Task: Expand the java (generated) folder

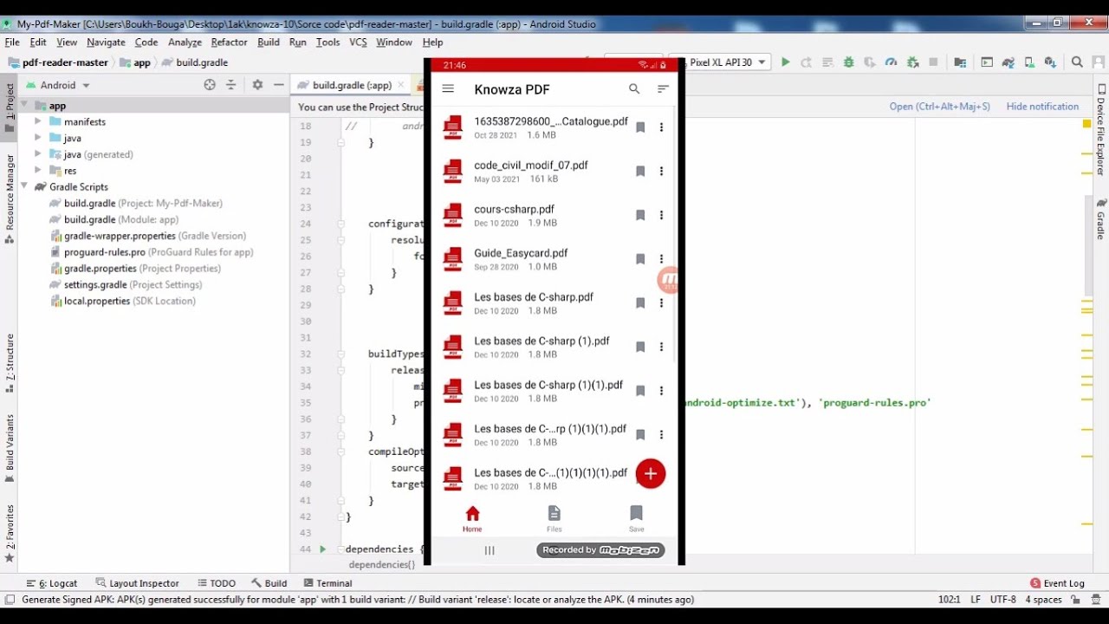Action: point(37,154)
